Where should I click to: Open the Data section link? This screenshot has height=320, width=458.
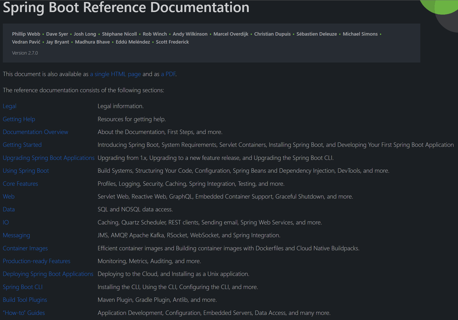pyautogui.click(x=9, y=210)
